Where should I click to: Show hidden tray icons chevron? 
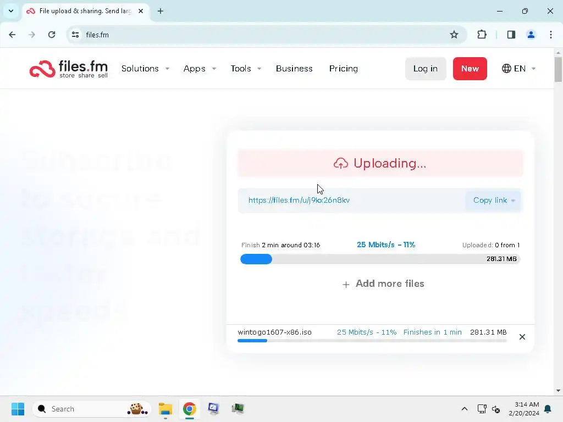(x=464, y=409)
